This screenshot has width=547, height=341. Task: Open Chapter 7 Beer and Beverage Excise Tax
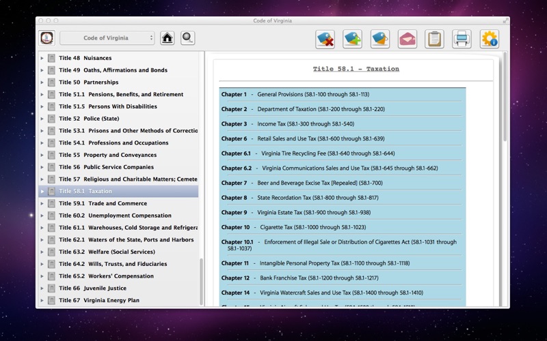302,183
